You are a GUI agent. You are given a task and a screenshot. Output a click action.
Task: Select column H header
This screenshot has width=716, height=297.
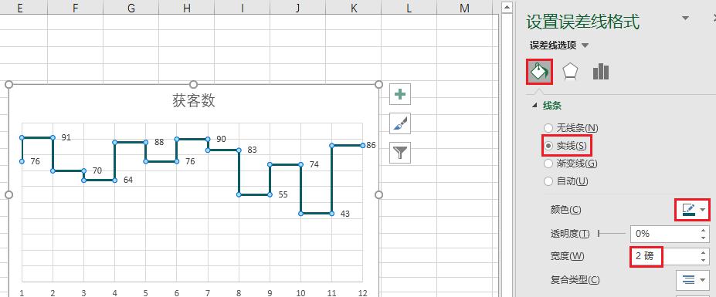coord(186,7)
